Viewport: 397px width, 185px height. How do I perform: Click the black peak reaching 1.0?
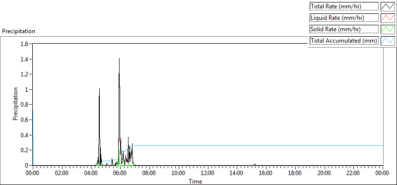tap(100, 89)
